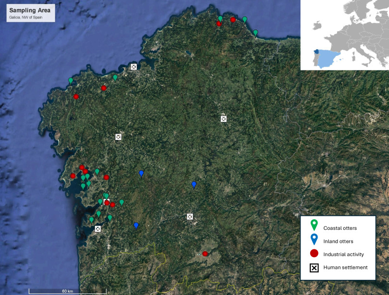Viewport: 389px width, 295px height.
Task: Click the westernmost green pin on north-west coast
Action: coord(71,81)
